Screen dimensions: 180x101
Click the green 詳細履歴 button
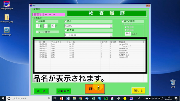point(64,91)
